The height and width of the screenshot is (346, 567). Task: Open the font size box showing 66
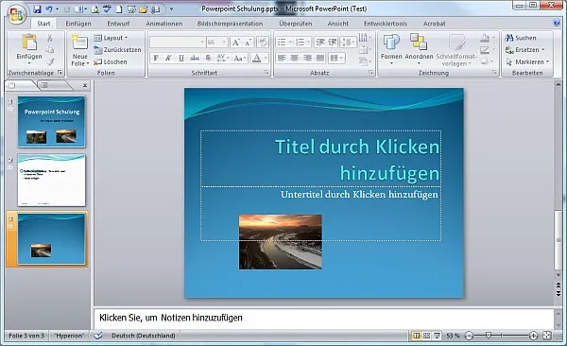pos(217,43)
